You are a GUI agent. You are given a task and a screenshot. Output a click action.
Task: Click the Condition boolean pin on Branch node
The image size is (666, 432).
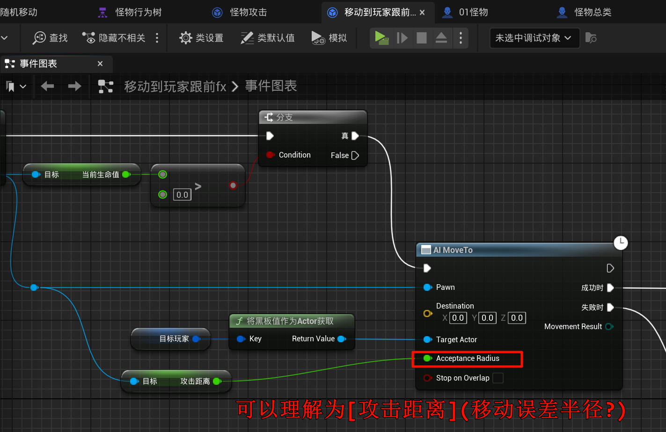pyautogui.click(x=270, y=155)
